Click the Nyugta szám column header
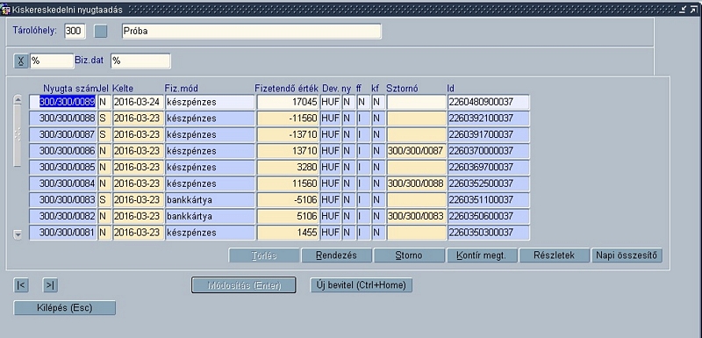 (x=70, y=89)
